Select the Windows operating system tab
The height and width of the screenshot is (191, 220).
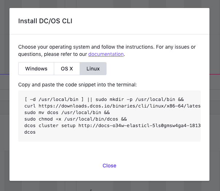36,69
